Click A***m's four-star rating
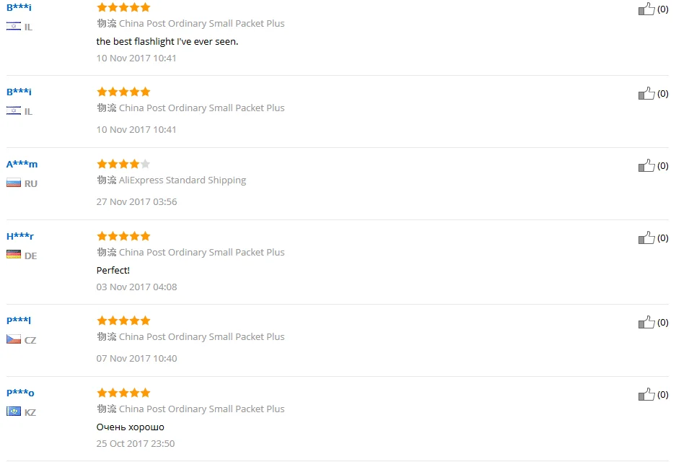 click(123, 164)
